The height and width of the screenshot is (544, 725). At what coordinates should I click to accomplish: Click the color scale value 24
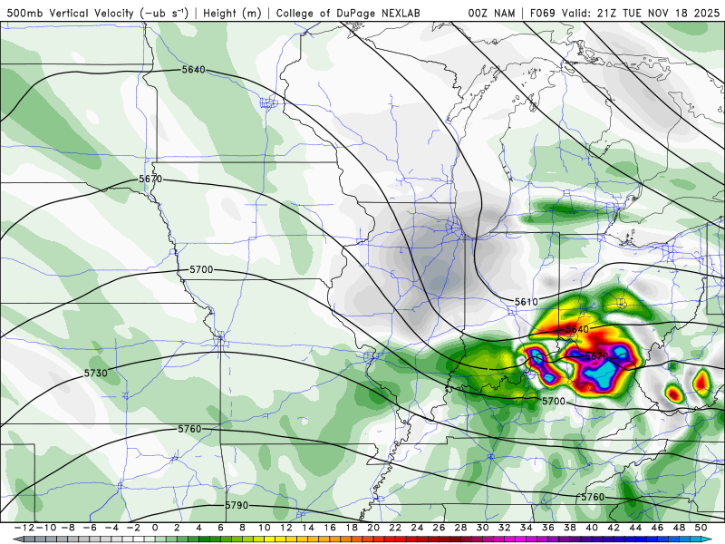click(417, 528)
